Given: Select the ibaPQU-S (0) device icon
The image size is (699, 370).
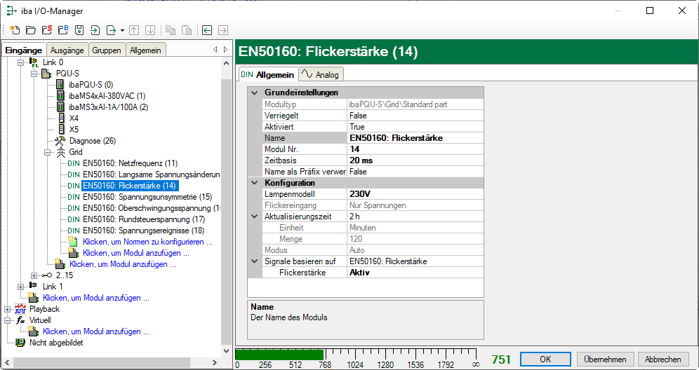Looking at the screenshot, I should pos(60,84).
